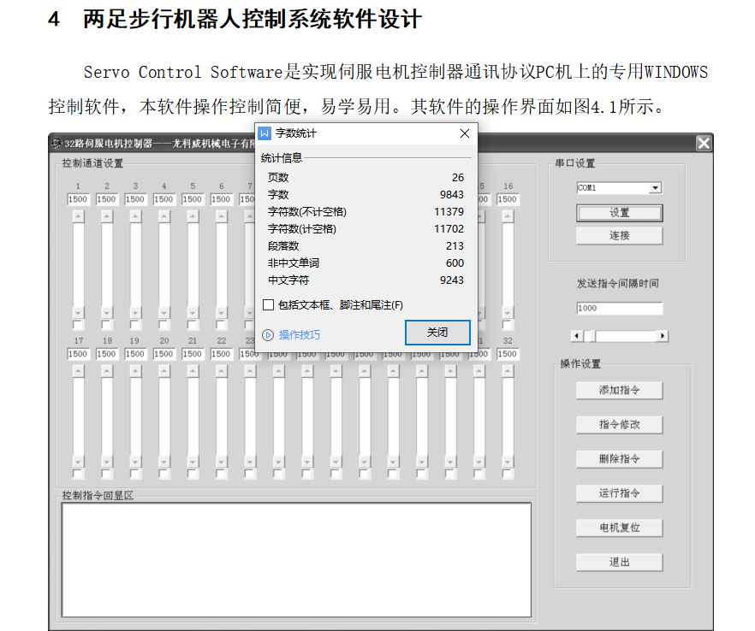Tick the checkbox under channel 3 slider
The width and height of the screenshot is (755, 631).
point(135,325)
